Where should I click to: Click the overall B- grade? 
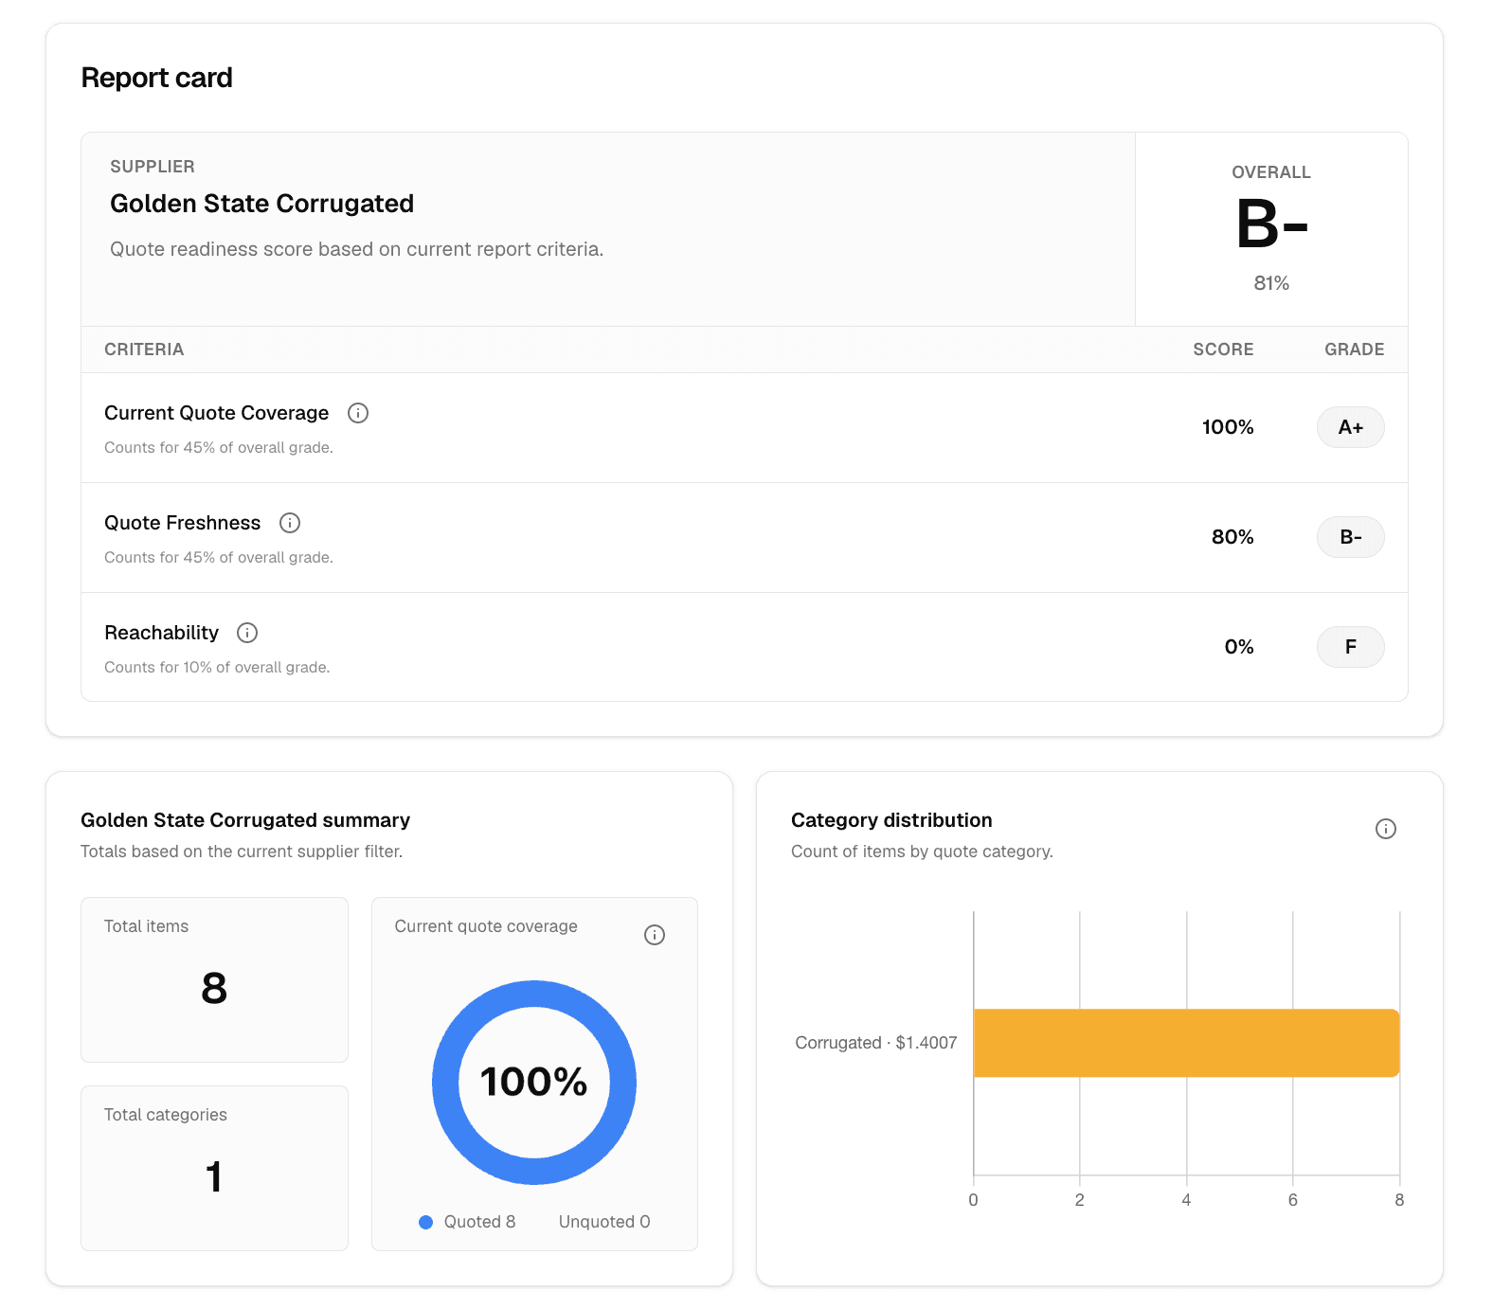point(1271,224)
